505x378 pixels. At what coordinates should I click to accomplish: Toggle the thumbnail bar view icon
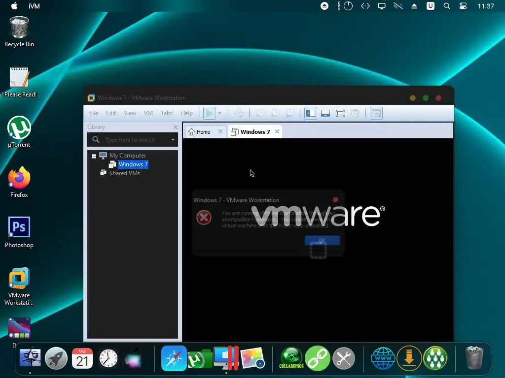point(325,113)
